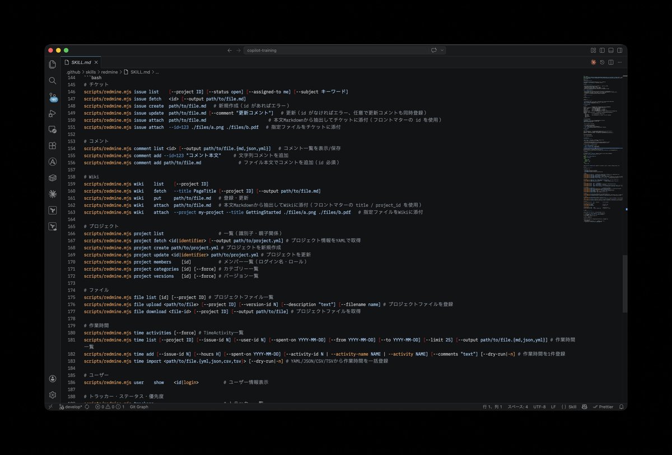Viewport: 672px width, 455px height.
Task: Change end of line sequence LF
Action: point(553,407)
